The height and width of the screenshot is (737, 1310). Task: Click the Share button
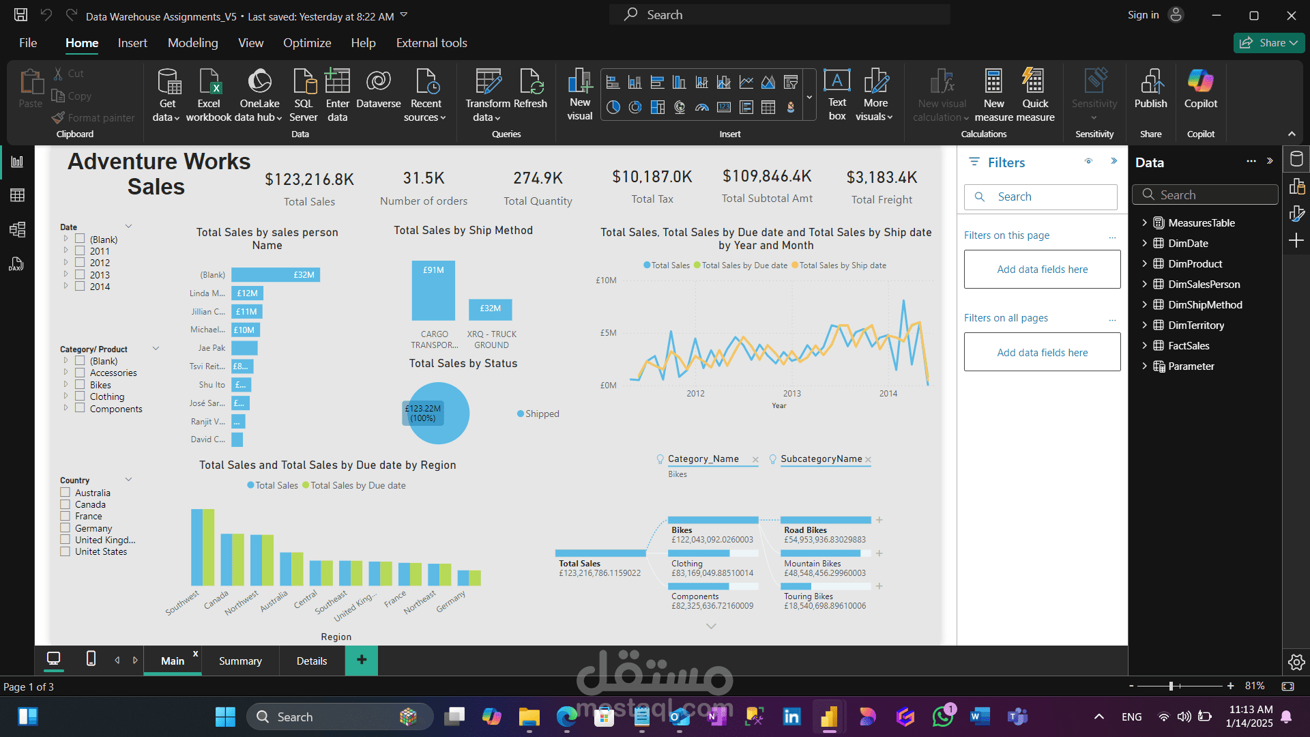(1268, 43)
